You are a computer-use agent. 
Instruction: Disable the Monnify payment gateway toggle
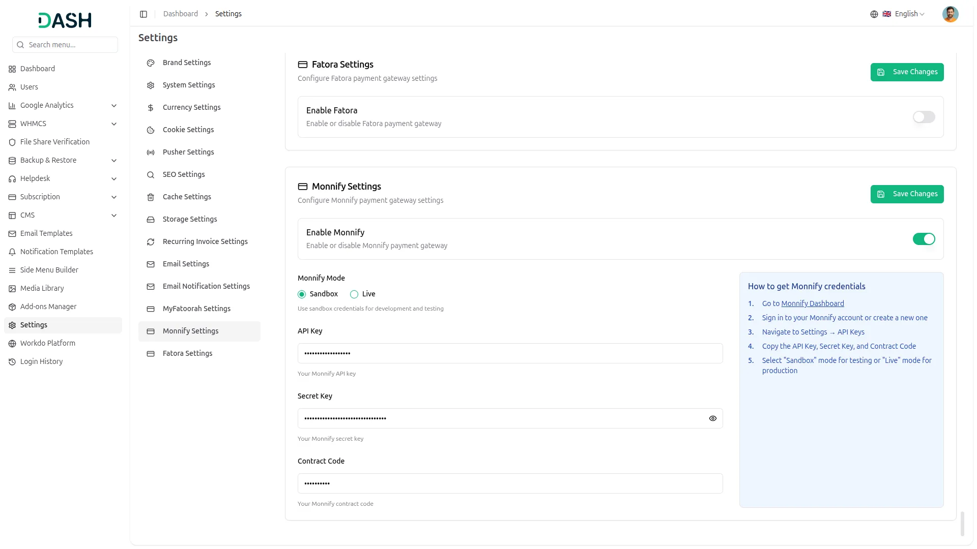[924, 239]
